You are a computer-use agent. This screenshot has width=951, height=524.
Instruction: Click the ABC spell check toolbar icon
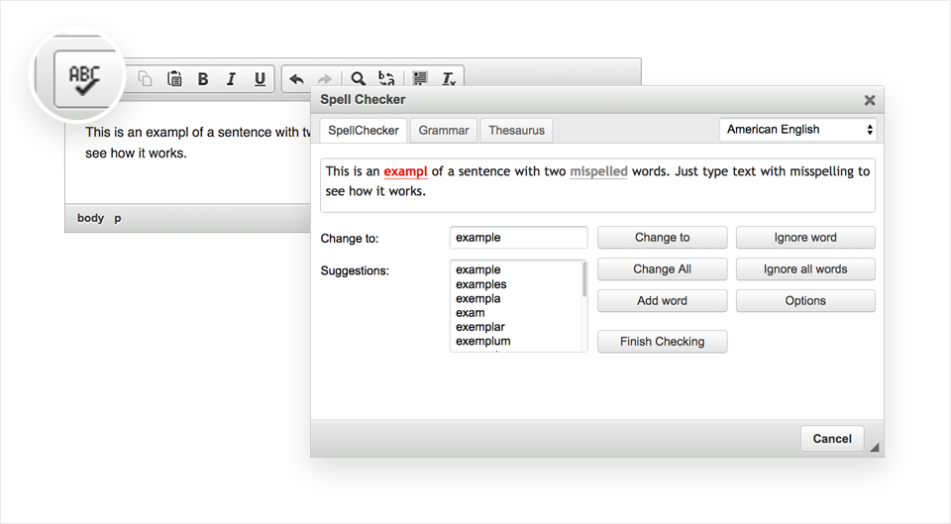point(83,79)
